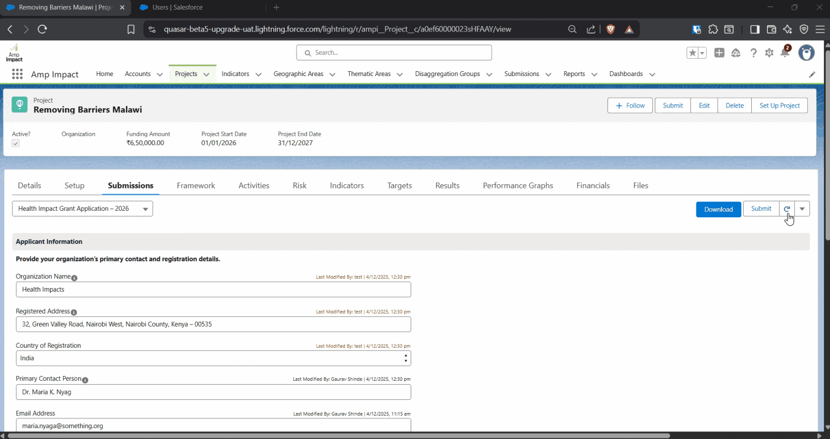Click the refresh icon next to Submit
830x439 pixels.
[x=787, y=209]
